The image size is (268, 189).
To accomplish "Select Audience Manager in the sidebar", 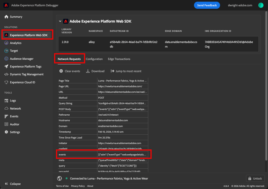I will point(21,59).
